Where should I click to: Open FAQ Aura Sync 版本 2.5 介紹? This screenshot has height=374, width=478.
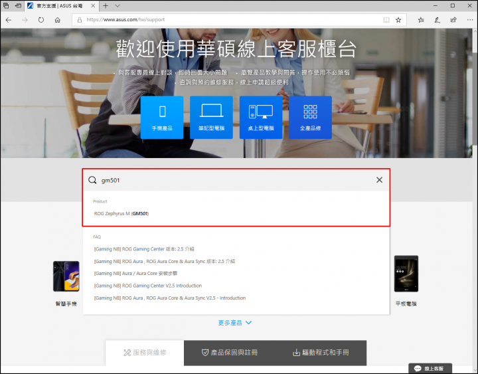pos(165,261)
